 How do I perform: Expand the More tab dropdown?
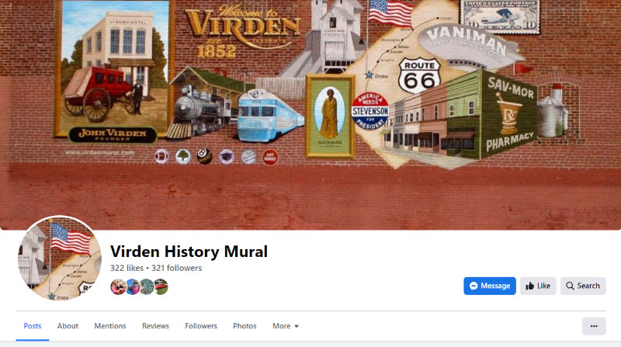coord(286,326)
